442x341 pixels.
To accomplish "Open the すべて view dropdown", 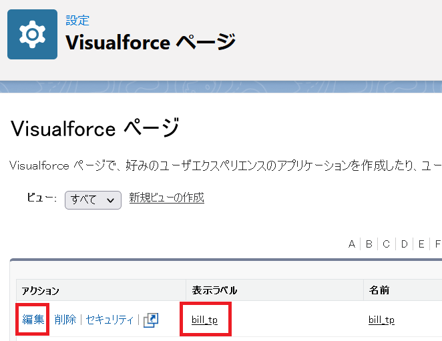I will point(93,200).
